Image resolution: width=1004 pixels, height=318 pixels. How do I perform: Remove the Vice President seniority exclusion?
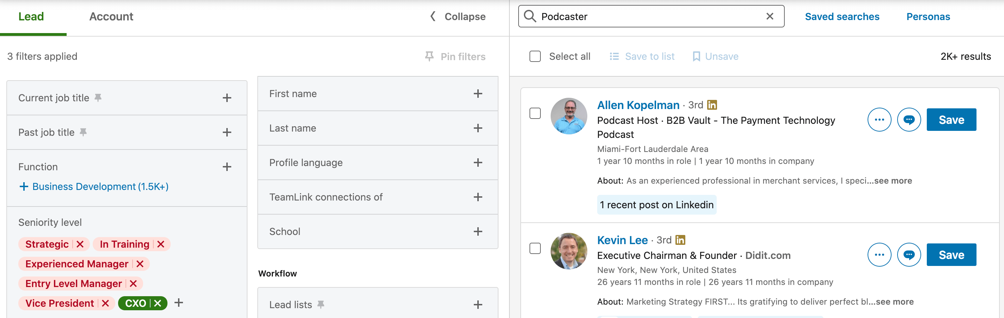pyautogui.click(x=105, y=303)
